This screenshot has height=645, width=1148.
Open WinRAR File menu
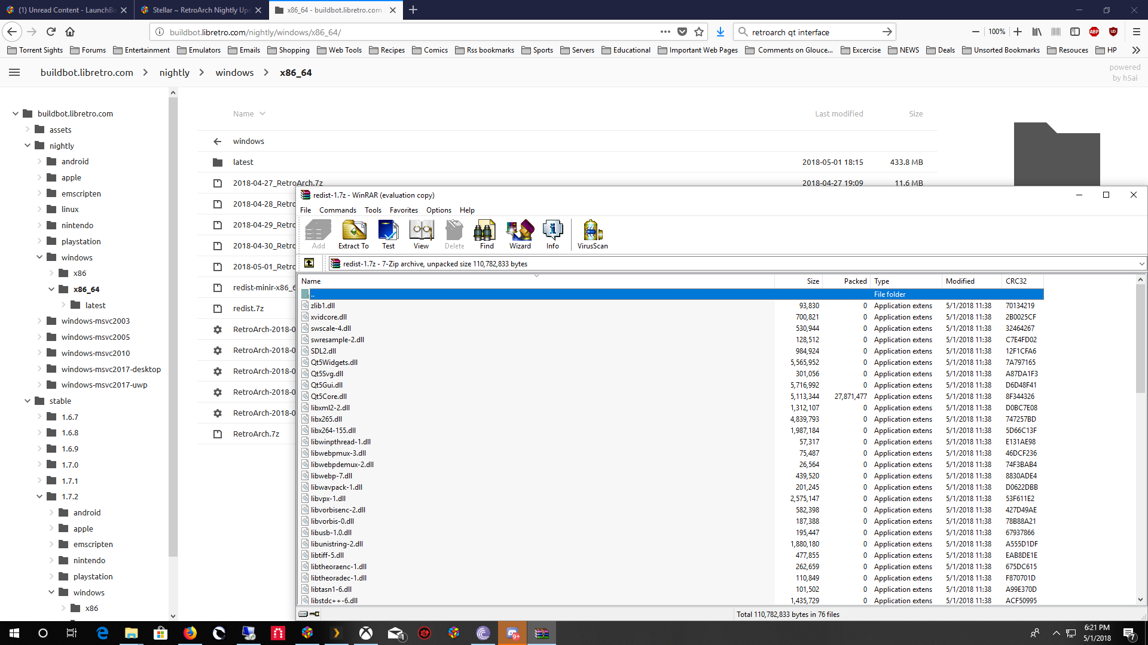click(x=306, y=210)
